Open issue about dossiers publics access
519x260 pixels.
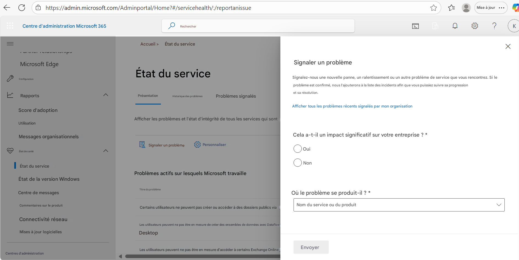[208, 207]
